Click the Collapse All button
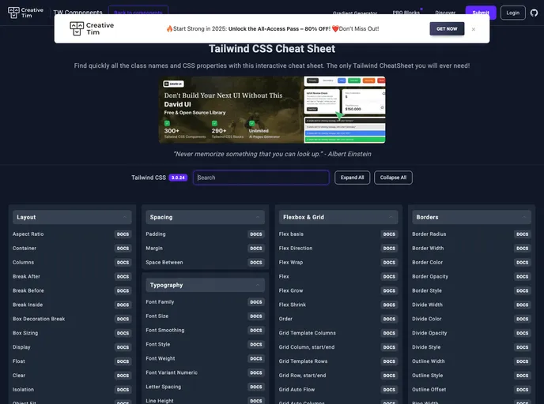544x404 pixels. pos(393,178)
